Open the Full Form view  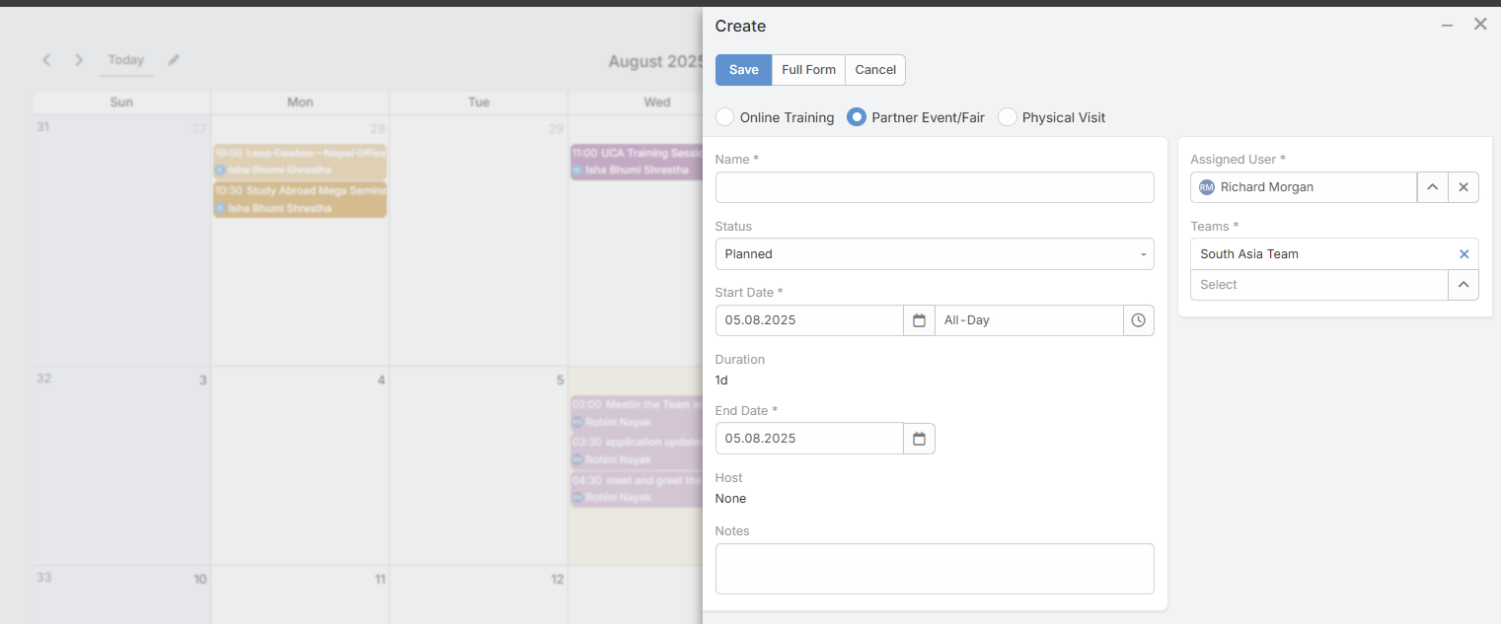[x=808, y=70]
